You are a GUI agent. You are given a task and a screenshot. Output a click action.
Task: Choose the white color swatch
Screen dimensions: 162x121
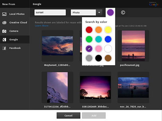(x=108, y=49)
